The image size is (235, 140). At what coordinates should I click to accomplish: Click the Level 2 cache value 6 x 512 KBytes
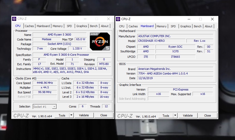[x=85, y=92]
